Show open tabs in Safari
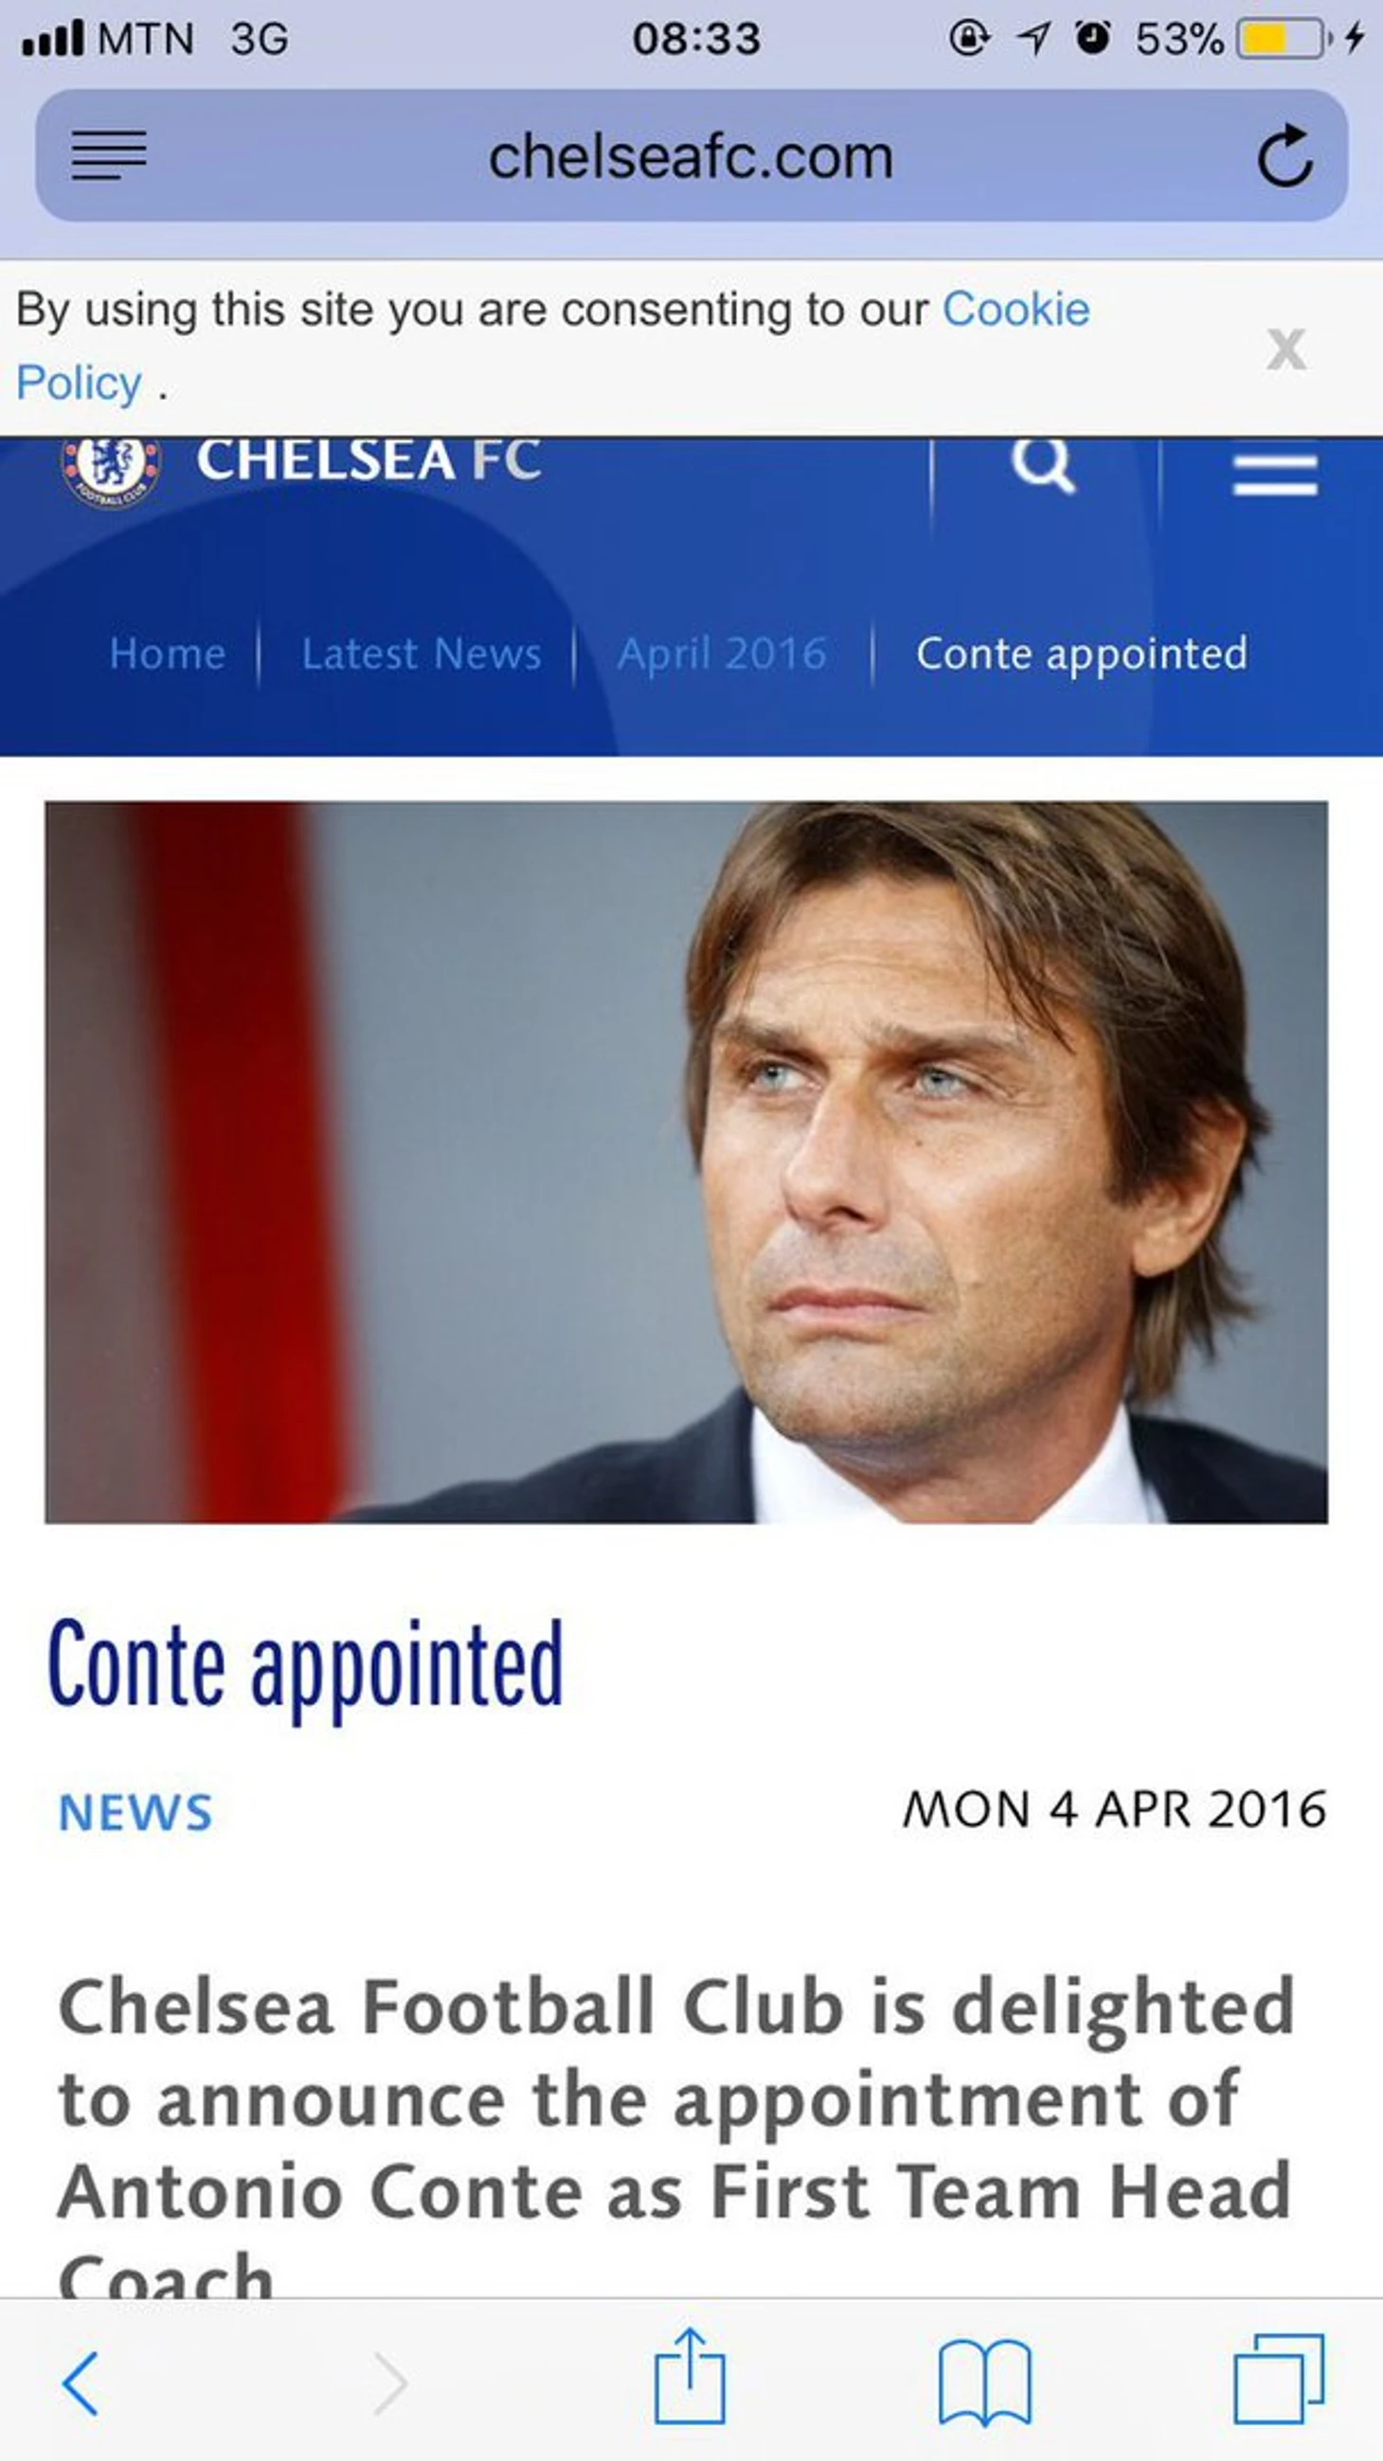Image resolution: width=1383 pixels, height=2461 pixels. [x=1280, y=2378]
